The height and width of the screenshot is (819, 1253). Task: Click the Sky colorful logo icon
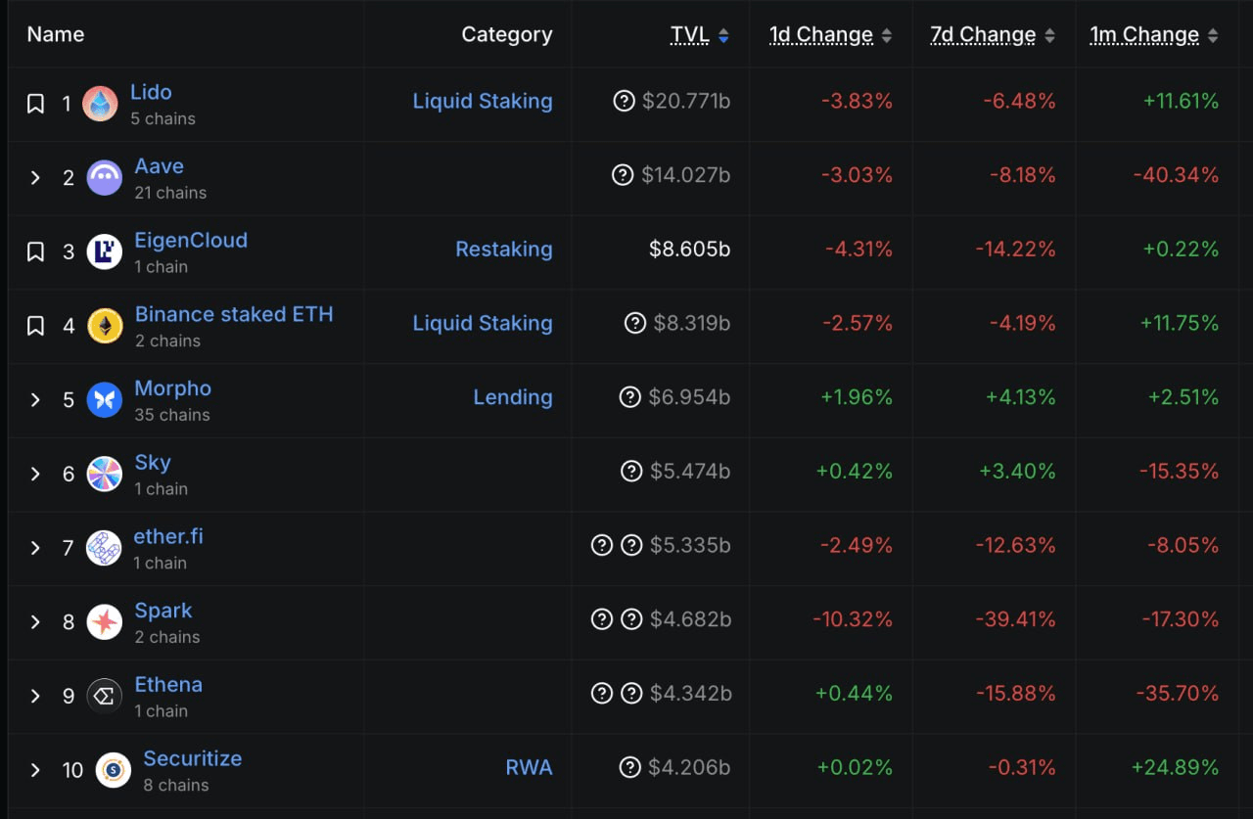coord(104,474)
